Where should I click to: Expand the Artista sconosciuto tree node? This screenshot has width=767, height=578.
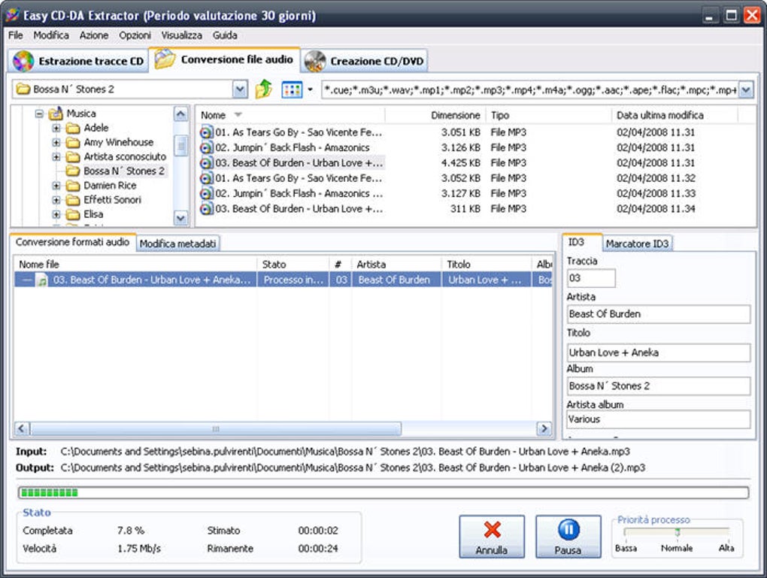56,157
